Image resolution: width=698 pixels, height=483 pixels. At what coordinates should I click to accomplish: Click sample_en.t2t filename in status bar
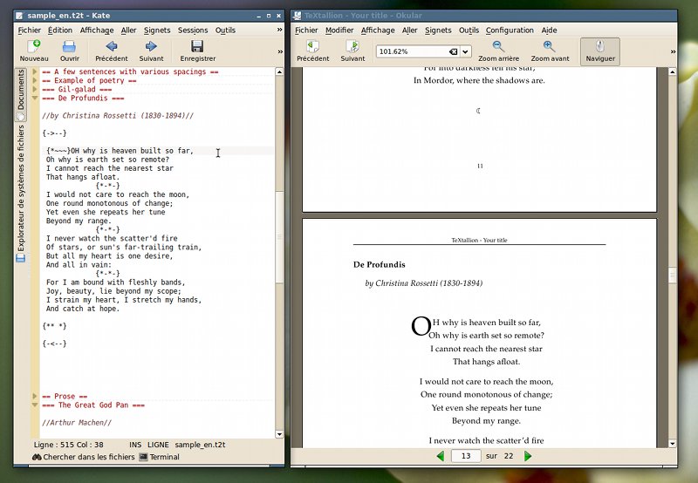200,445
